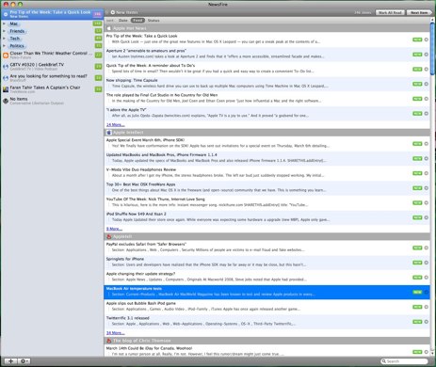Sort items by Status
Viewport: 436px width, 367px height.
[x=153, y=21]
